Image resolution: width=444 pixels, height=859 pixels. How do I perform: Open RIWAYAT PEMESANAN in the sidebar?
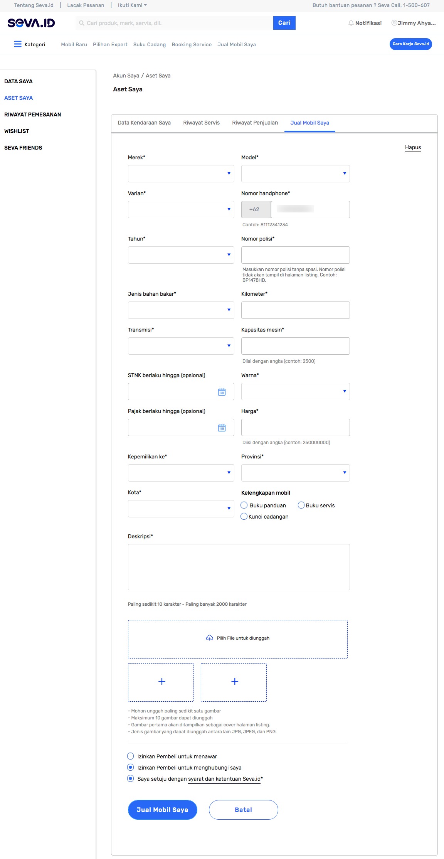tap(32, 115)
